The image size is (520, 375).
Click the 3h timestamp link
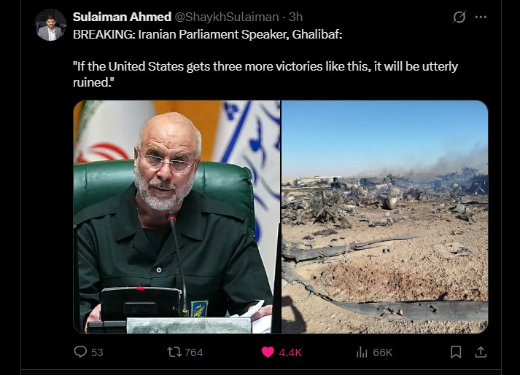(x=295, y=17)
